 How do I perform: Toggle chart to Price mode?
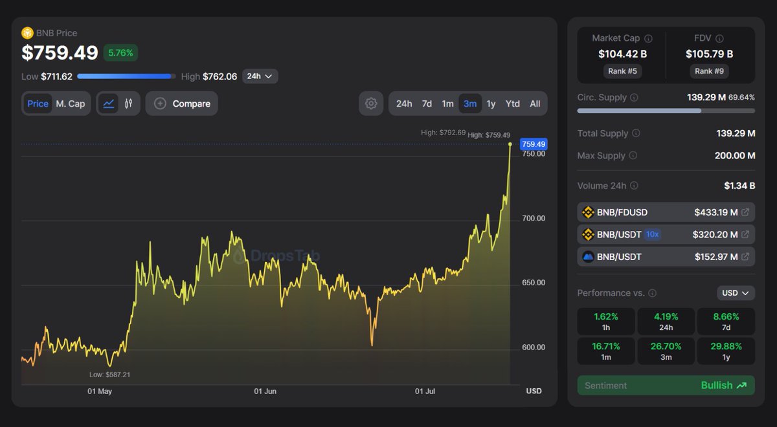click(x=38, y=104)
